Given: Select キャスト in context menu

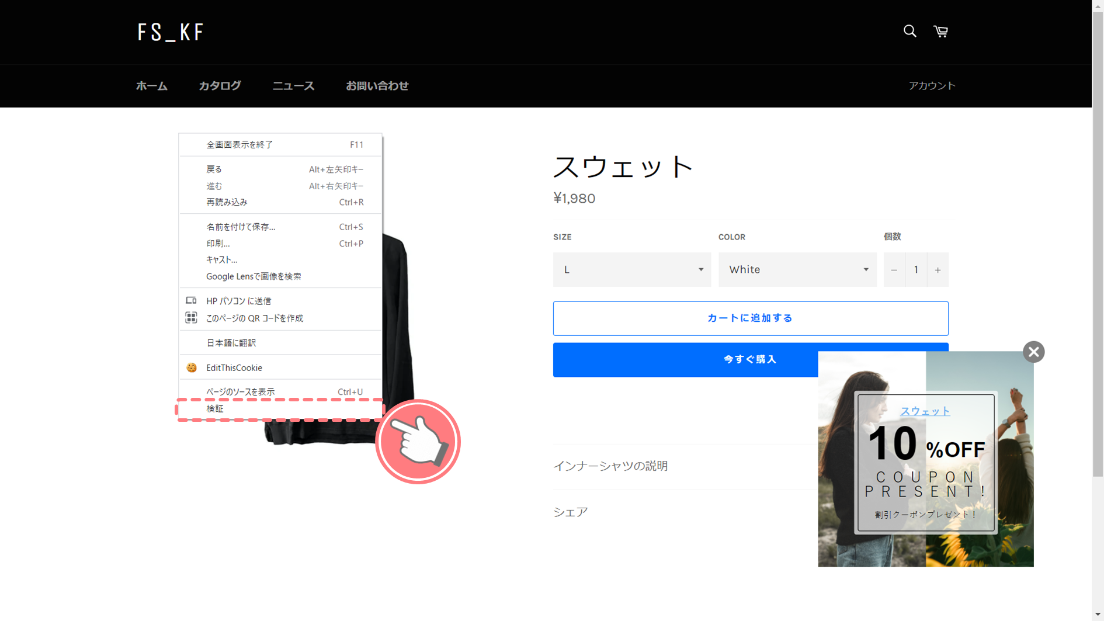Looking at the screenshot, I should coord(280,259).
